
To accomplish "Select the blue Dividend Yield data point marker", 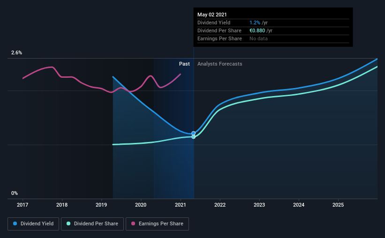I will tap(194, 133).
